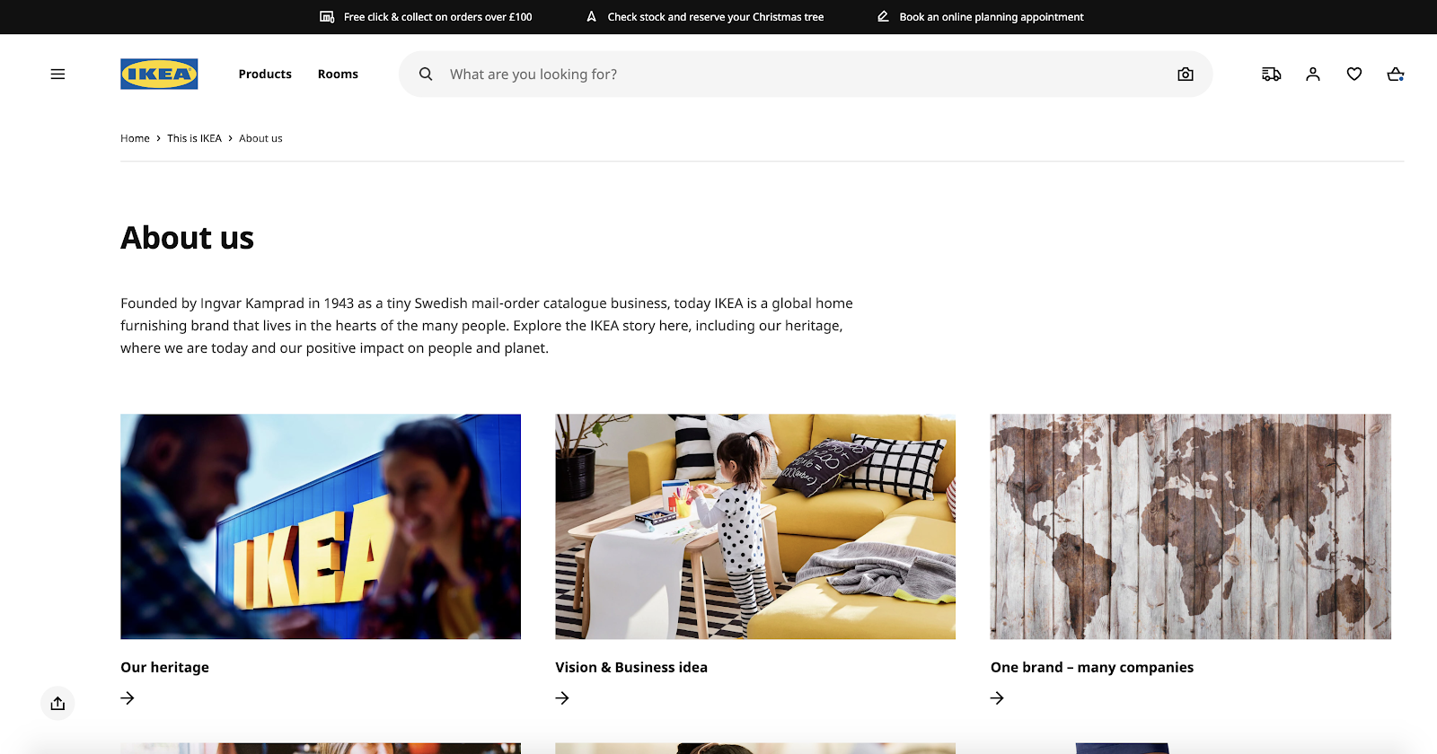Screen dimensions: 1437x754
Task: Click the 'About us' page heading
Action: 187,238
